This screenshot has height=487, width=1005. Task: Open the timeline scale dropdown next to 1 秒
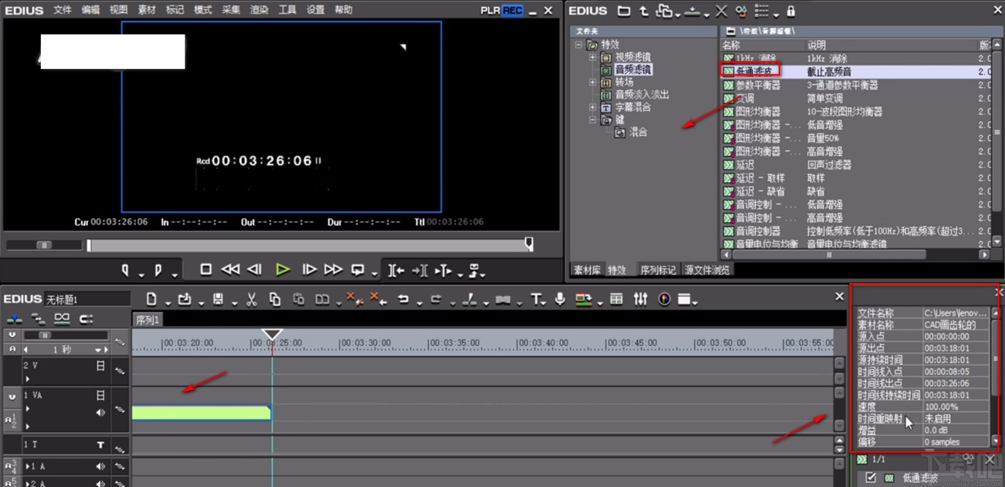click(99, 350)
